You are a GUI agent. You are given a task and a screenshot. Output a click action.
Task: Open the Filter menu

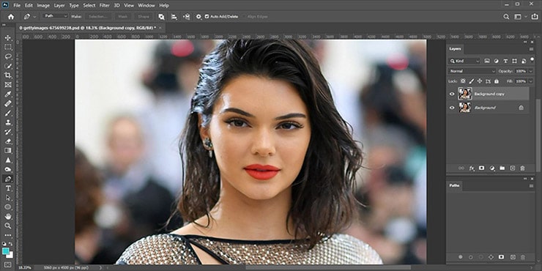tap(105, 6)
